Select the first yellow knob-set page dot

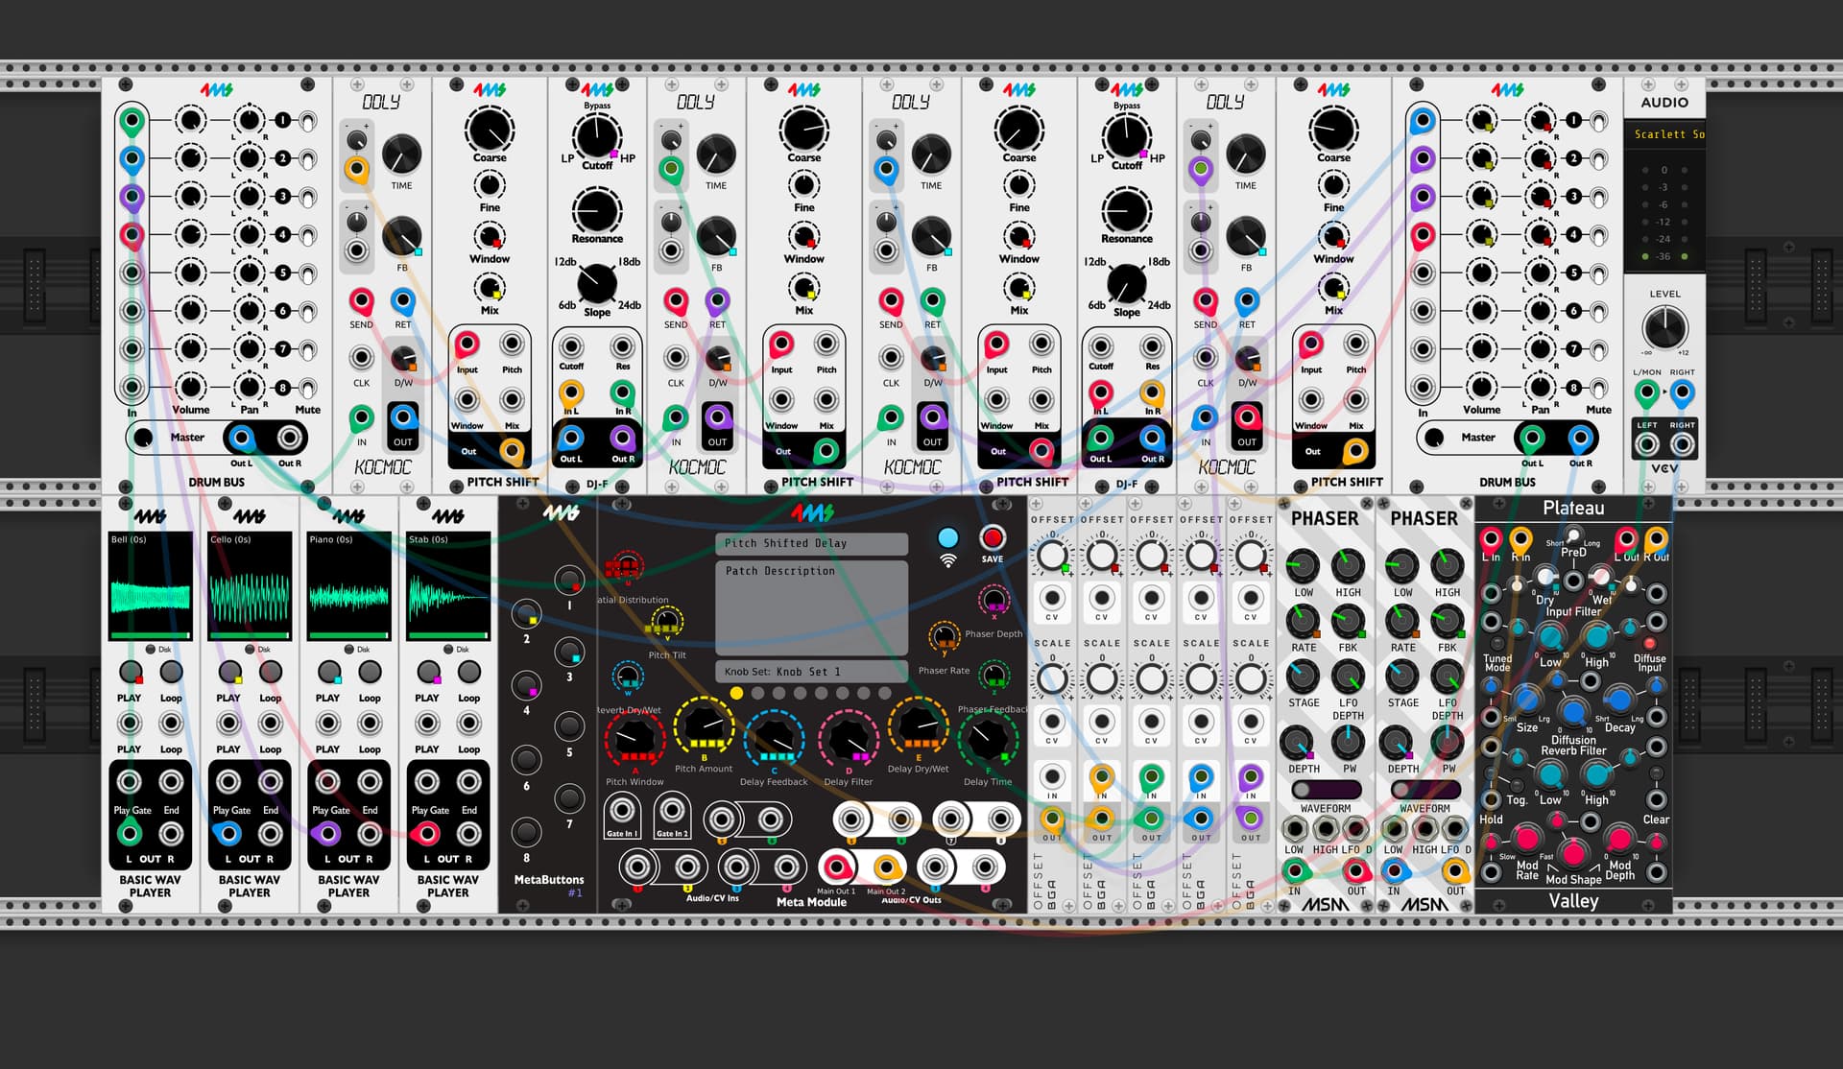(x=736, y=693)
